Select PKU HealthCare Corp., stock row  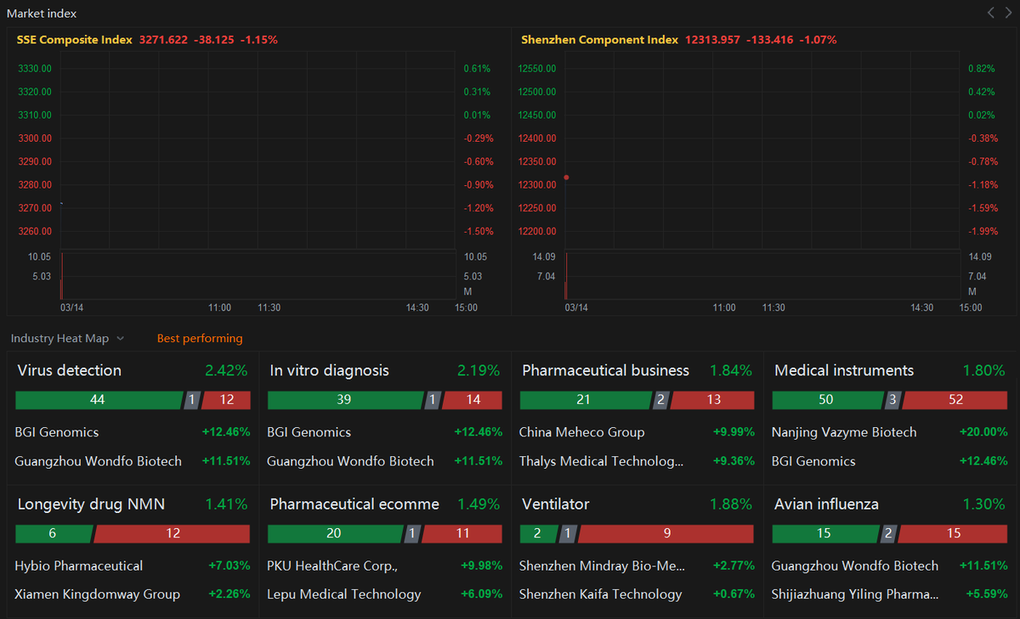coord(385,566)
